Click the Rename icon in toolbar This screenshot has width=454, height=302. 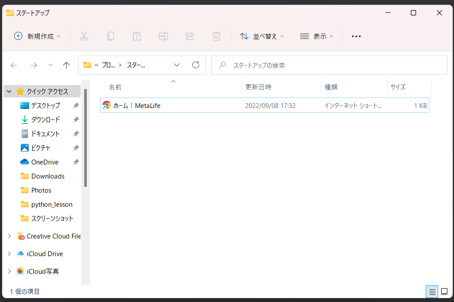coord(163,36)
